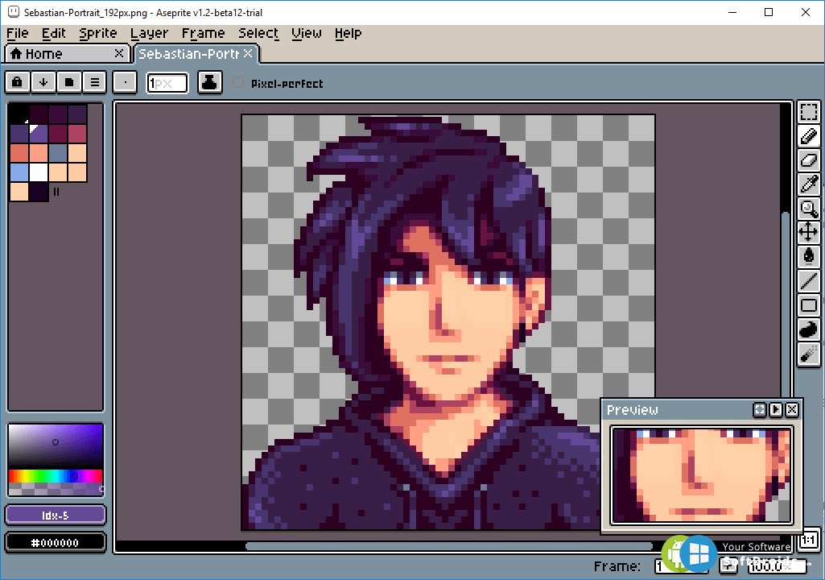Select the Move tool
This screenshot has height=580, width=825.
coord(809,232)
